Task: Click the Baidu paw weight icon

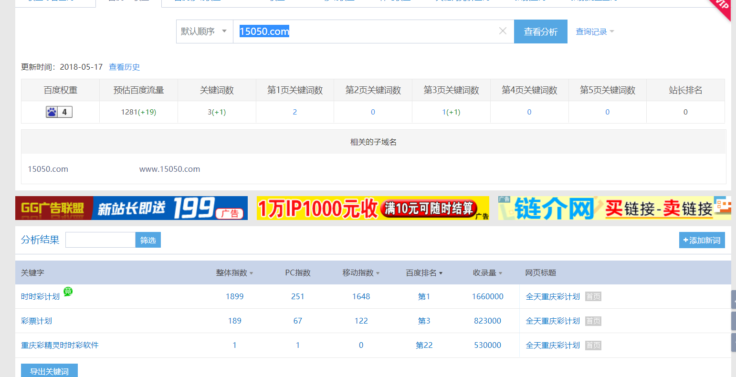Action: tap(52, 112)
